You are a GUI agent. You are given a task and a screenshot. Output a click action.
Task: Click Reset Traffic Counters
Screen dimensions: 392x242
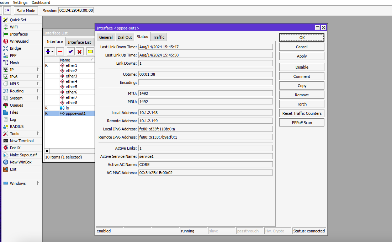click(302, 113)
